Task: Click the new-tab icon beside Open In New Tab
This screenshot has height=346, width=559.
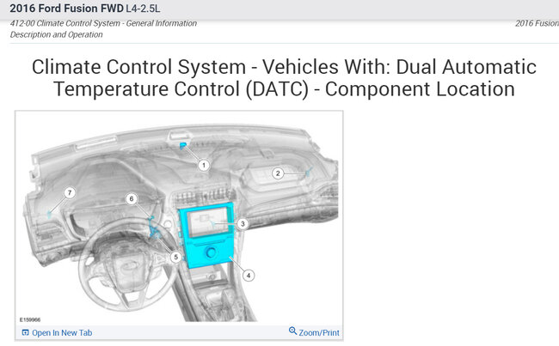Action: coord(25,333)
